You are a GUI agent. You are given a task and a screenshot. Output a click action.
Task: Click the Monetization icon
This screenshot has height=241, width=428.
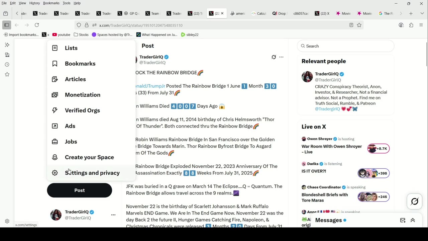[55, 95]
